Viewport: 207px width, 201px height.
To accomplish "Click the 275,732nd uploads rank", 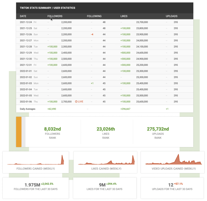I will (x=158, y=129).
